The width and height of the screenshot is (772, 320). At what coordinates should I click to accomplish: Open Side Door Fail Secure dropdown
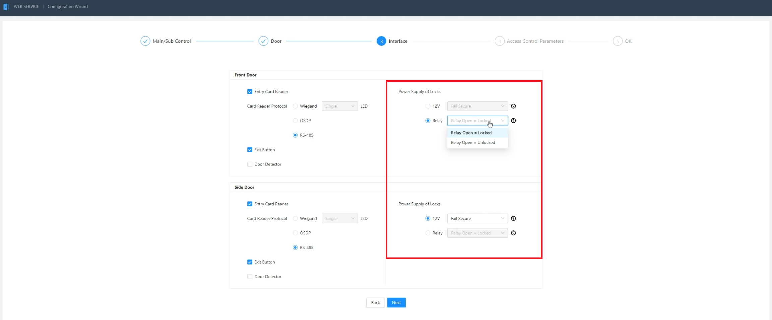(x=477, y=218)
